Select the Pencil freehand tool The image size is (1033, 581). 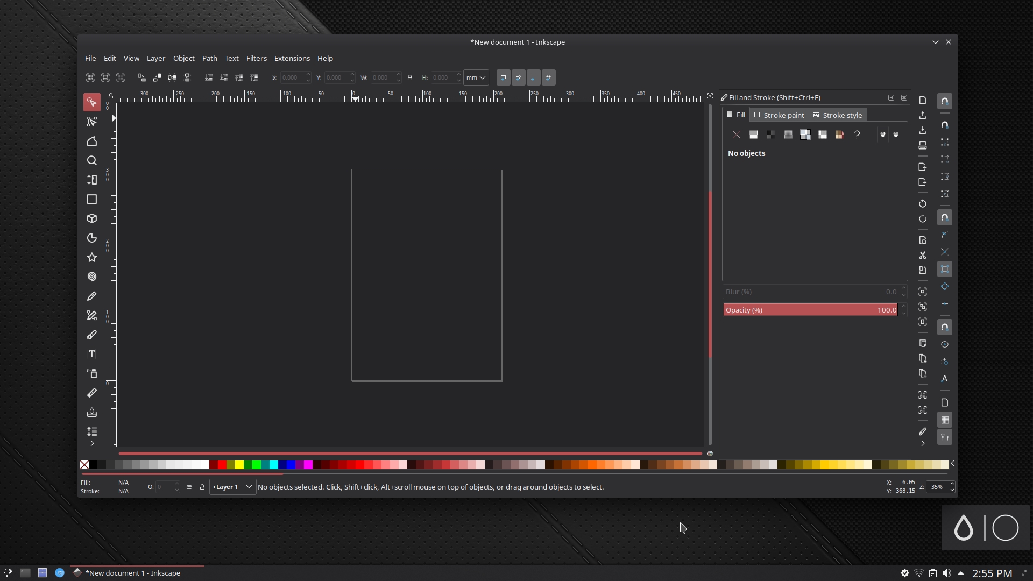92,296
